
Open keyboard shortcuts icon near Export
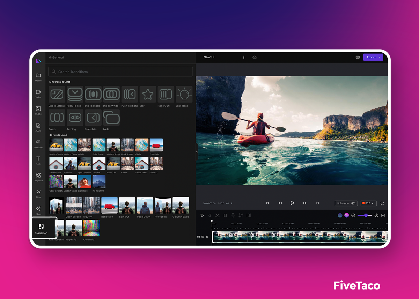(x=358, y=57)
